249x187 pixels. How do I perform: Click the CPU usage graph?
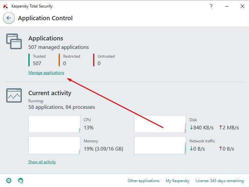click(x=54, y=124)
